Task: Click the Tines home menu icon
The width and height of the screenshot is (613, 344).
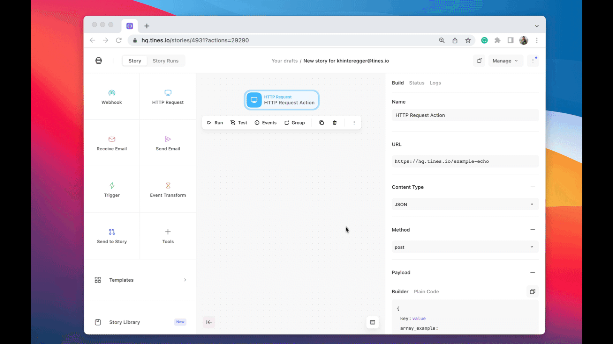Action: [99, 61]
